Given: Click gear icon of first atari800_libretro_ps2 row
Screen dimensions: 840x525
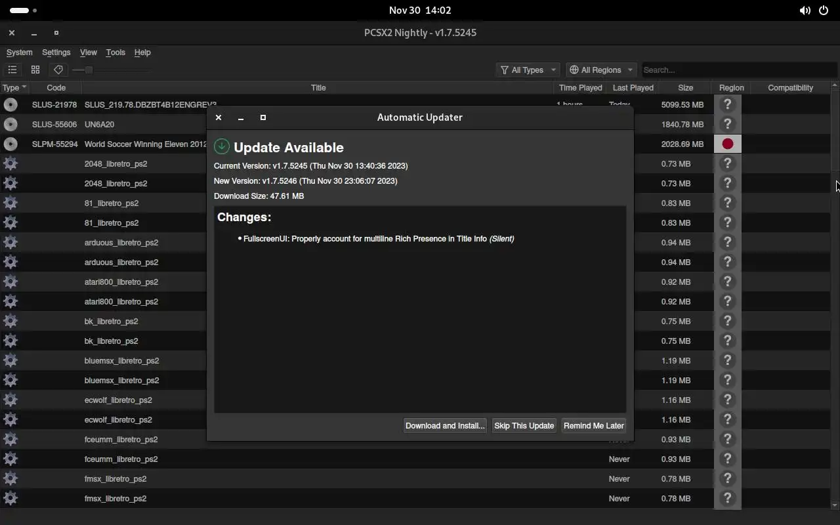Looking at the screenshot, I should point(10,282).
